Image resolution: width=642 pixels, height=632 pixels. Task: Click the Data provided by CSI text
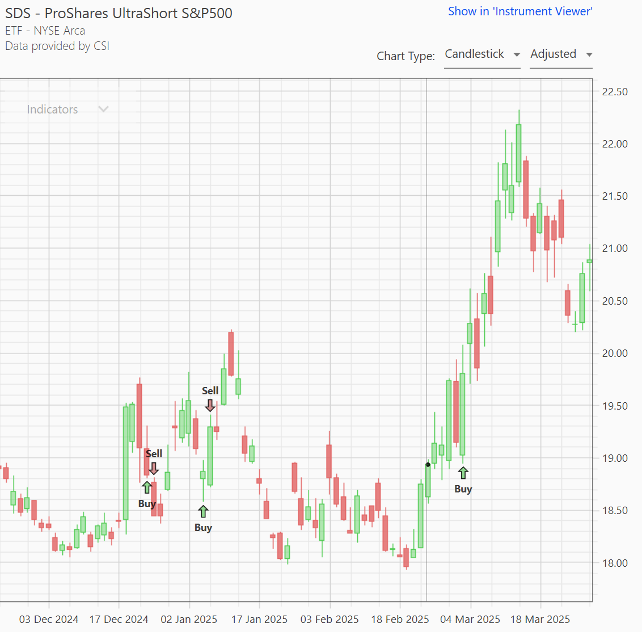pos(57,46)
